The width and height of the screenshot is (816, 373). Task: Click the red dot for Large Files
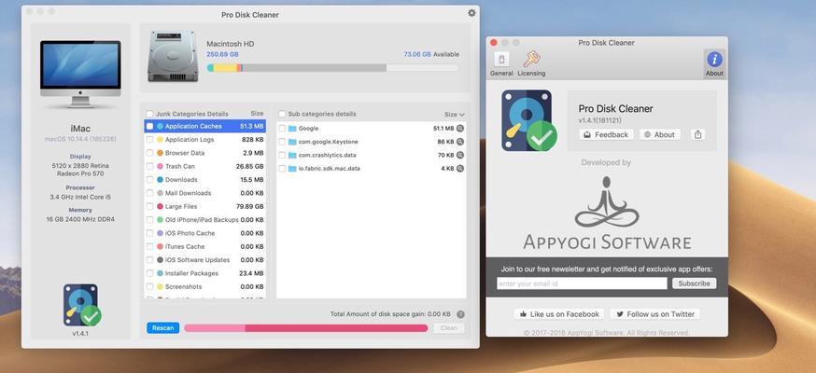tap(161, 206)
